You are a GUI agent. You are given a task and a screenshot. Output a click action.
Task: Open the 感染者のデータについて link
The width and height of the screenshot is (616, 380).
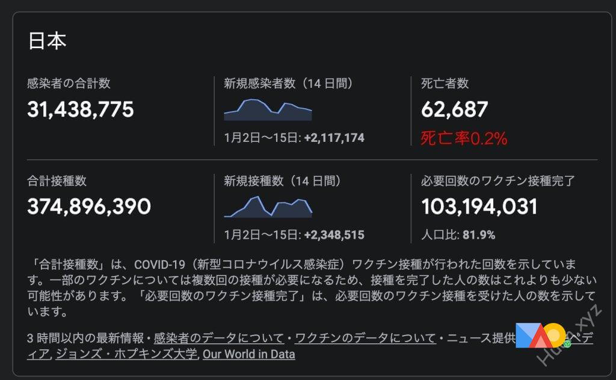click(219, 337)
